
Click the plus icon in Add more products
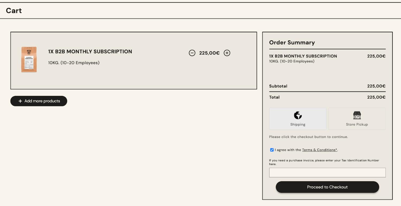pos(20,101)
